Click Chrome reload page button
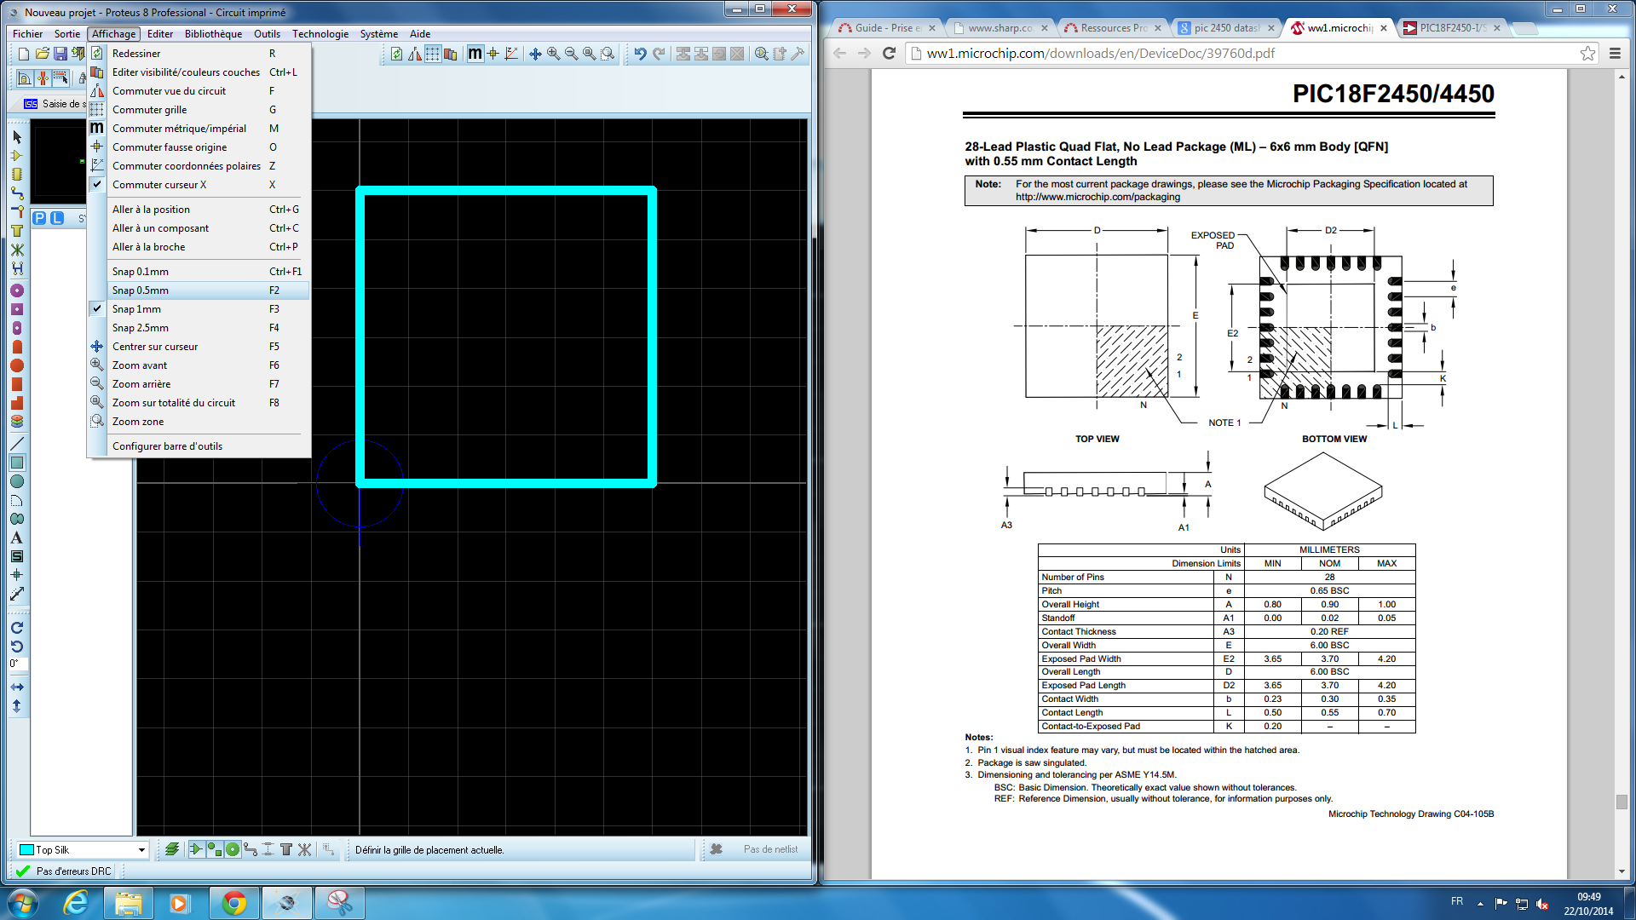This screenshot has height=920, width=1636. (890, 53)
